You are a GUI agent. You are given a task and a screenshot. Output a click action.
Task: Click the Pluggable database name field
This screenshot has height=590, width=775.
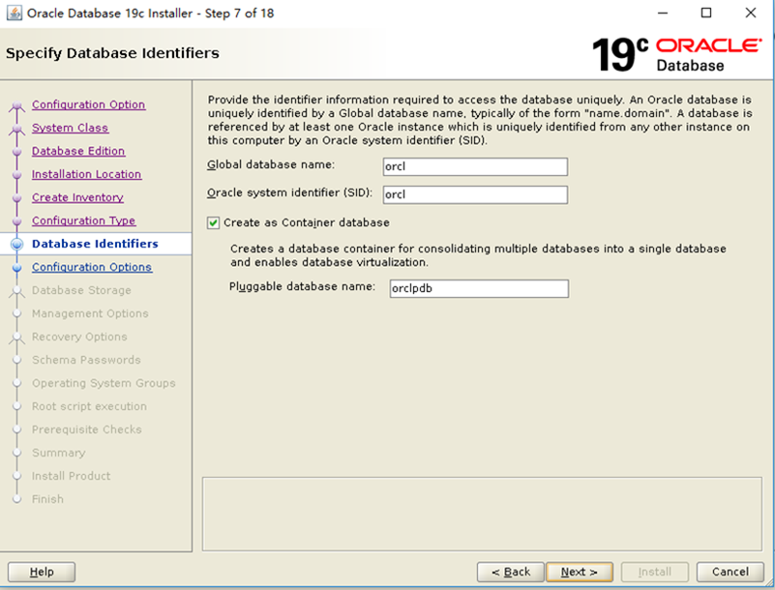[x=479, y=288]
